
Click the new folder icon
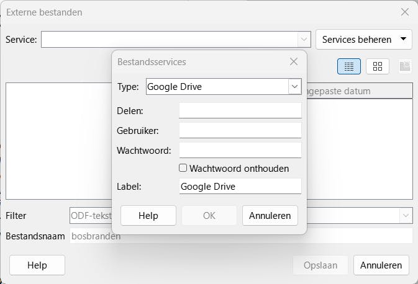click(405, 66)
